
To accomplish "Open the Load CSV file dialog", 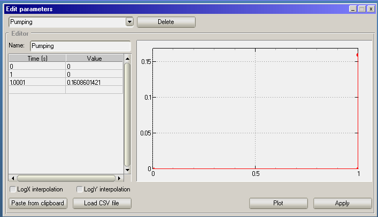I will [x=102, y=203].
